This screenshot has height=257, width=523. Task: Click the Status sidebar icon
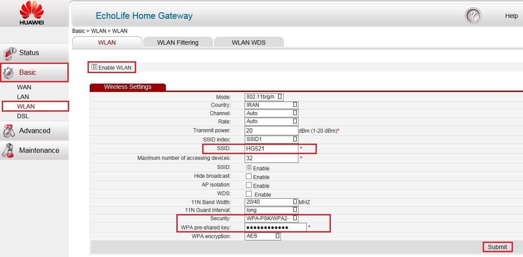[10, 53]
